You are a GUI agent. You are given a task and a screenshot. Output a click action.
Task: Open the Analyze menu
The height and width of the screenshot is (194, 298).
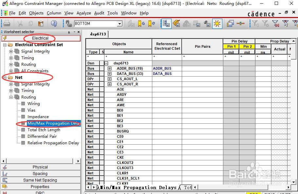click(84, 13)
